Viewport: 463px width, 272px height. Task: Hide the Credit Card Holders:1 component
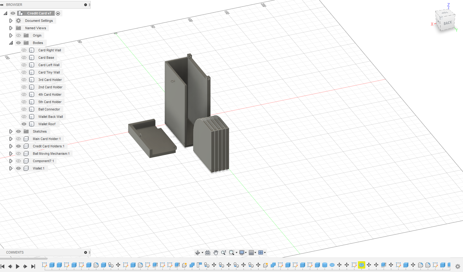click(x=18, y=146)
